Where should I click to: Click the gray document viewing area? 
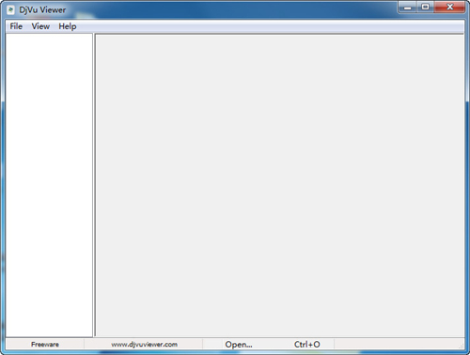(x=280, y=186)
